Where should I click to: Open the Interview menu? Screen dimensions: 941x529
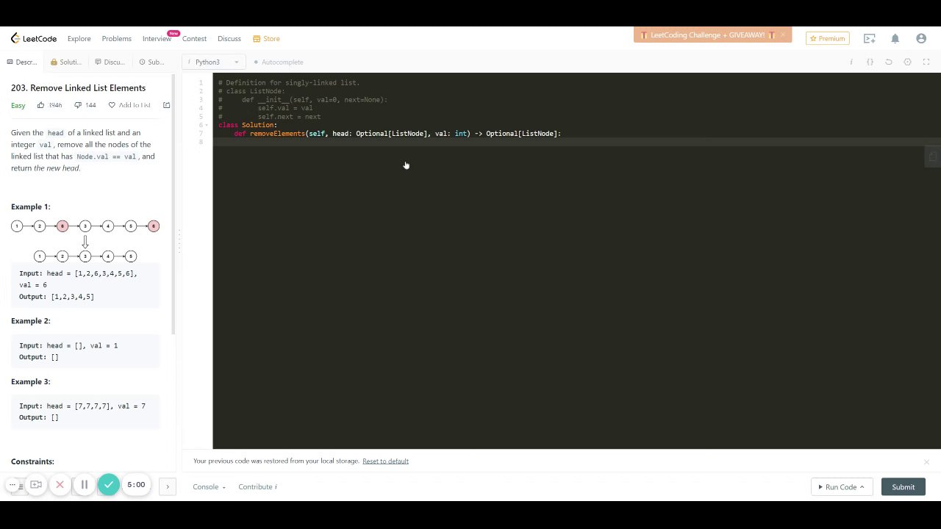tap(157, 38)
